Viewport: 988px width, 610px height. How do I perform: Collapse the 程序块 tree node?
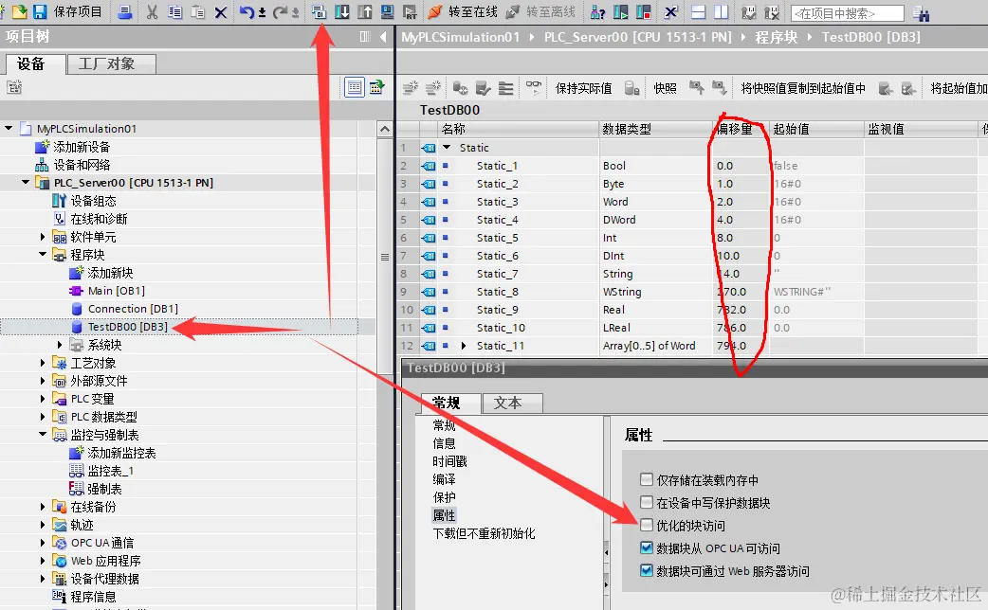[43, 254]
